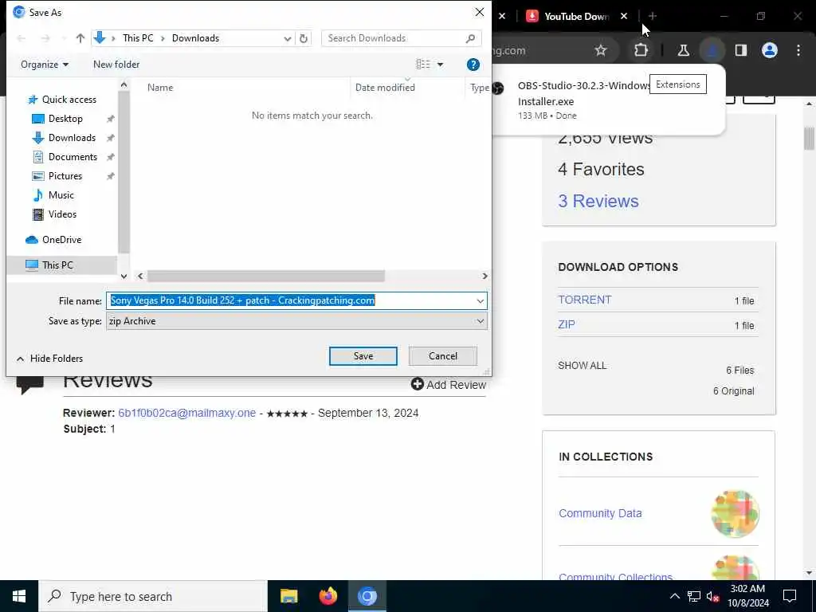816x612 pixels.
Task: Open a new Chrome tab
Action: (653, 16)
